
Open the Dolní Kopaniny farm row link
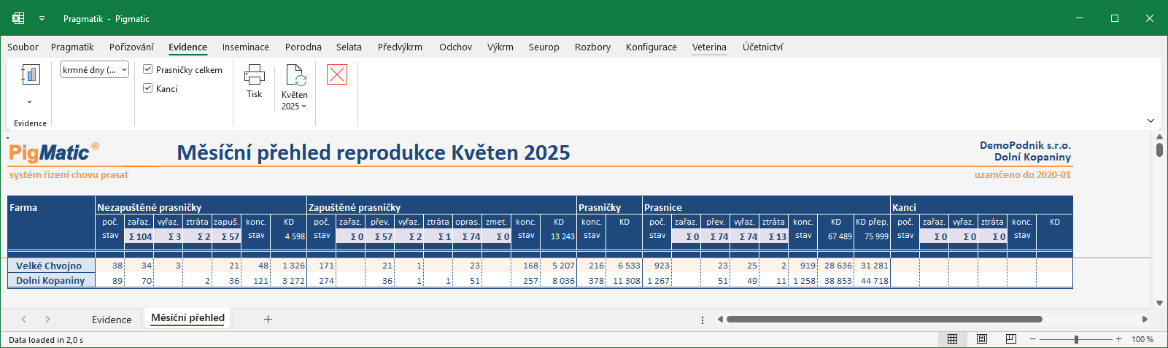[x=50, y=280]
